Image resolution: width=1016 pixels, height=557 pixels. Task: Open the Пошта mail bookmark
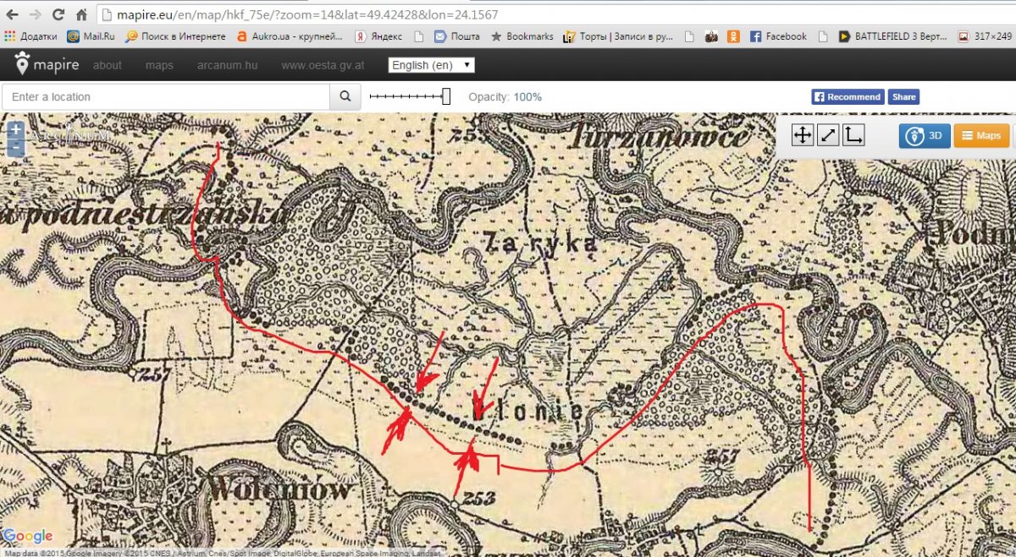coord(457,36)
